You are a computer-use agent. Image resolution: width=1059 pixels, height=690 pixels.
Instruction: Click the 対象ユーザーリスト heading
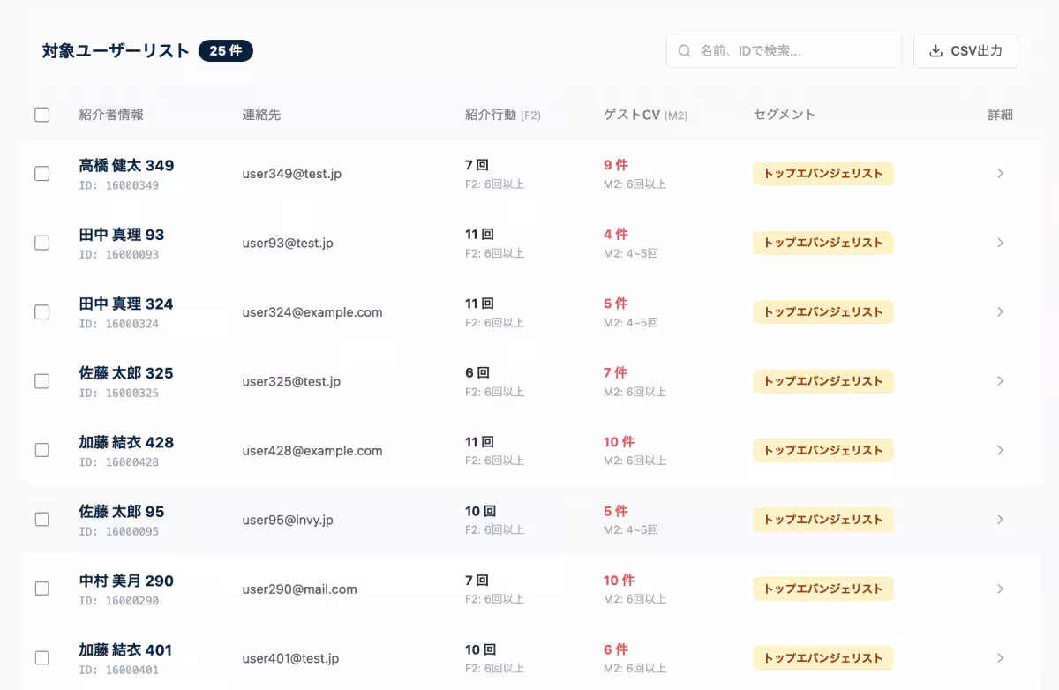[x=116, y=51]
